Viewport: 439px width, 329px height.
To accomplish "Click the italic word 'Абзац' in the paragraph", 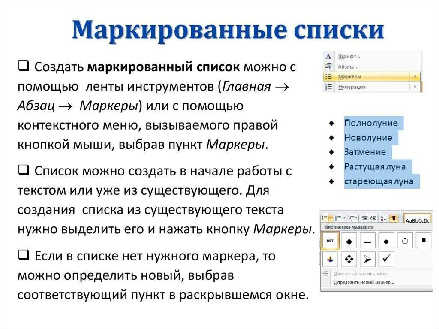I will point(36,106).
